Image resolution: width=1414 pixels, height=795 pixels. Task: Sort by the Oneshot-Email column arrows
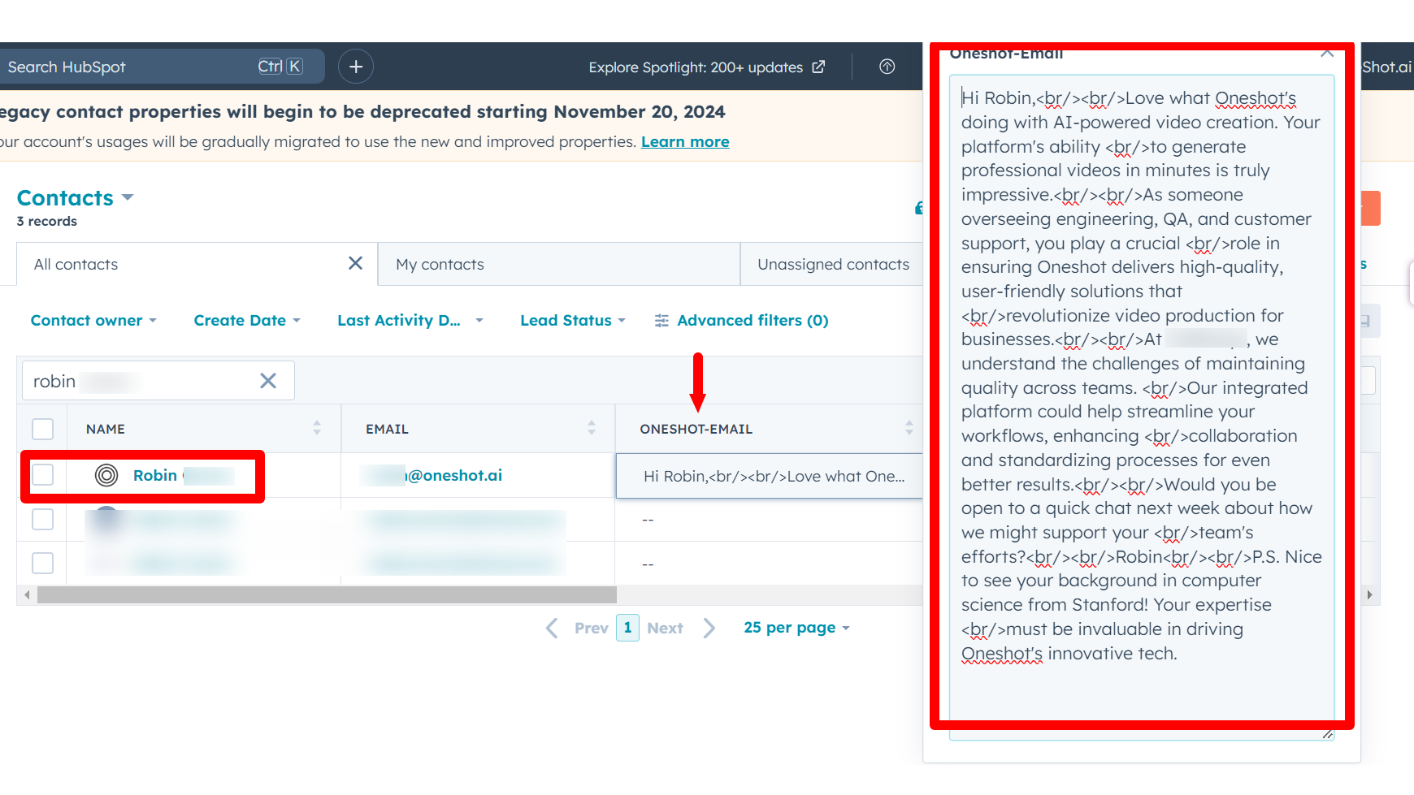(x=909, y=428)
